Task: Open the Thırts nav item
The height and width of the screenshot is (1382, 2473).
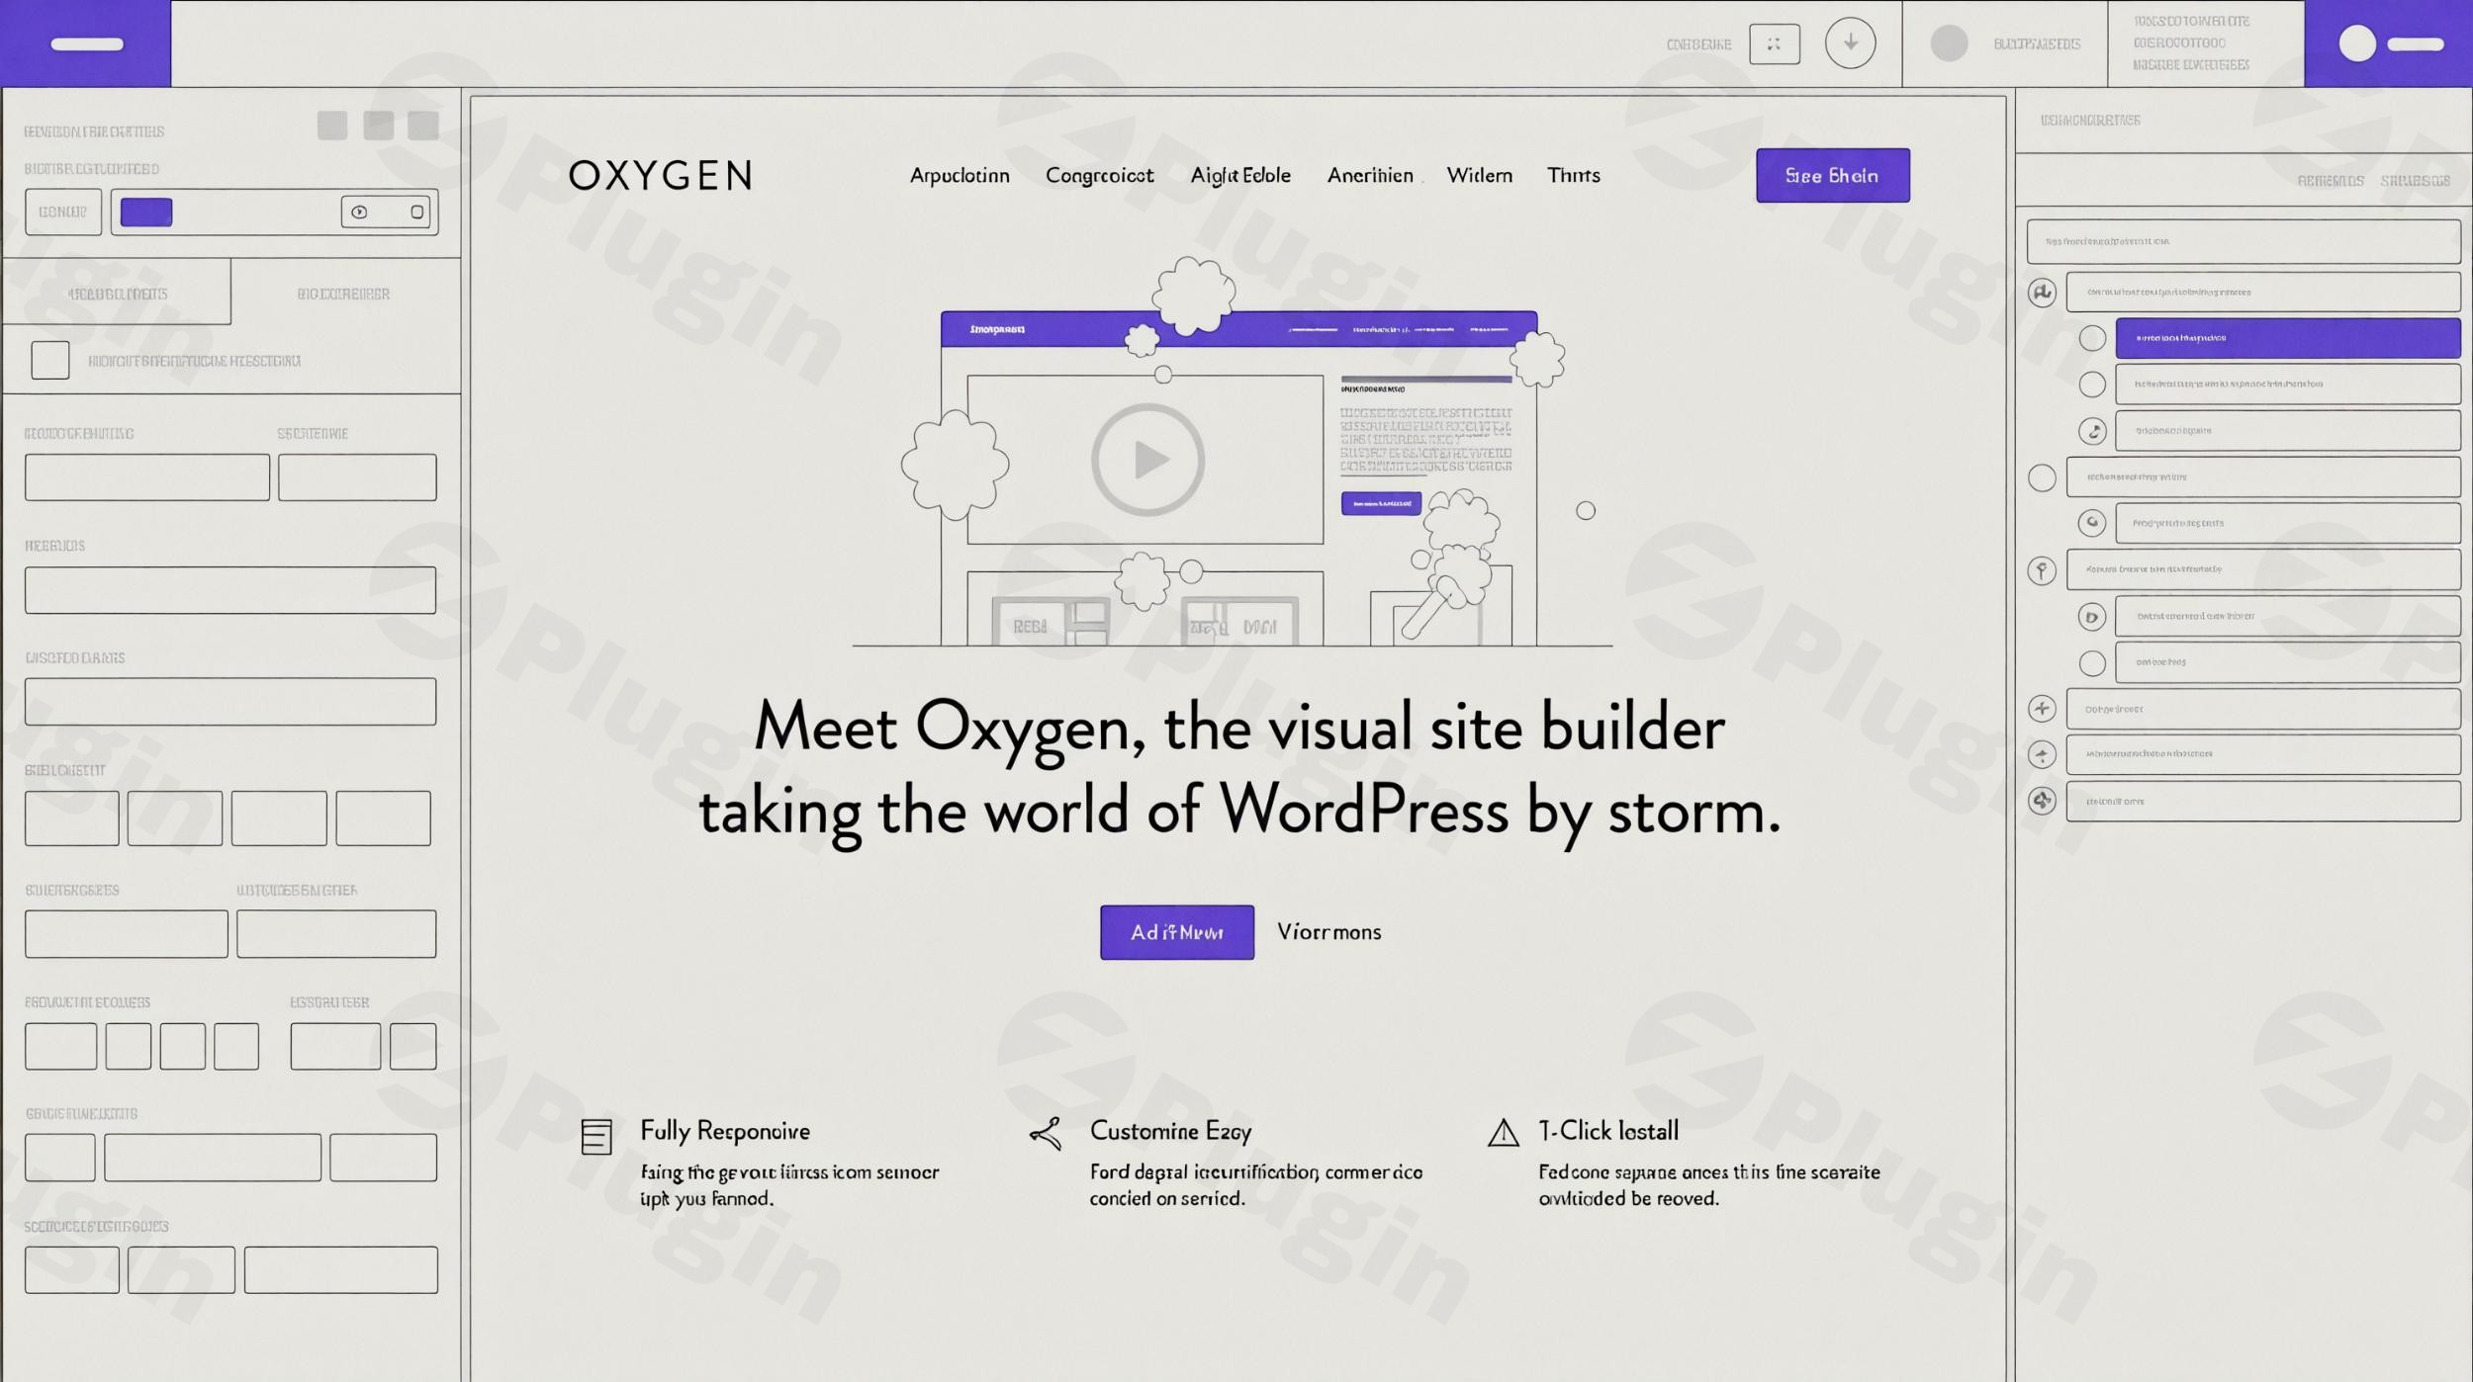Action: point(1573,176)
